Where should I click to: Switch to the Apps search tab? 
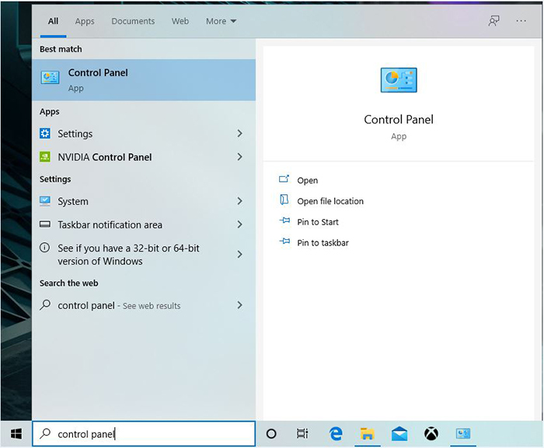[x=85, y=21]
